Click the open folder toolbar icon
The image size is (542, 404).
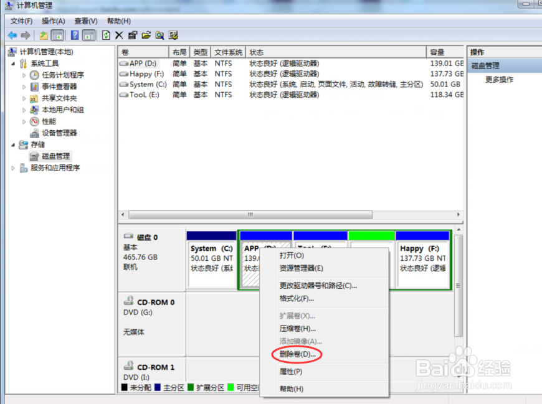coord(148,35)
